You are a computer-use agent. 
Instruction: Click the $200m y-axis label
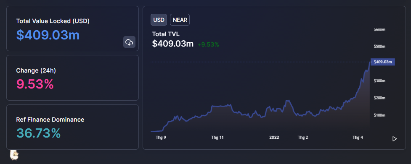[379, 98]
